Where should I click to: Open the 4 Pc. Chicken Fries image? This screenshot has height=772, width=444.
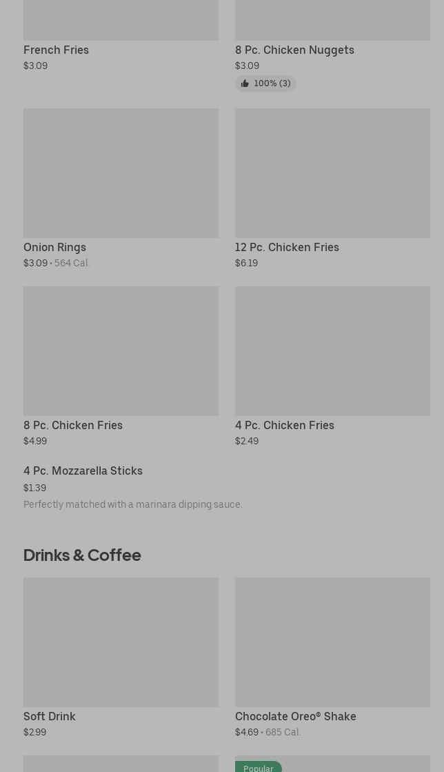[332, 351]
